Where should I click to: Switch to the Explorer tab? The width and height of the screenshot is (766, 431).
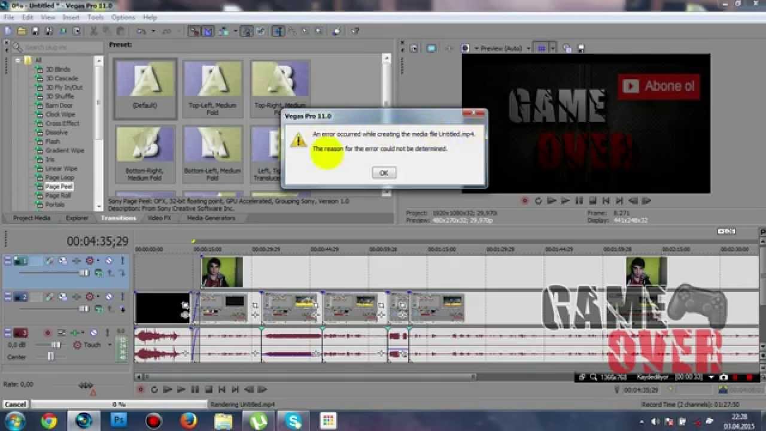77,218
